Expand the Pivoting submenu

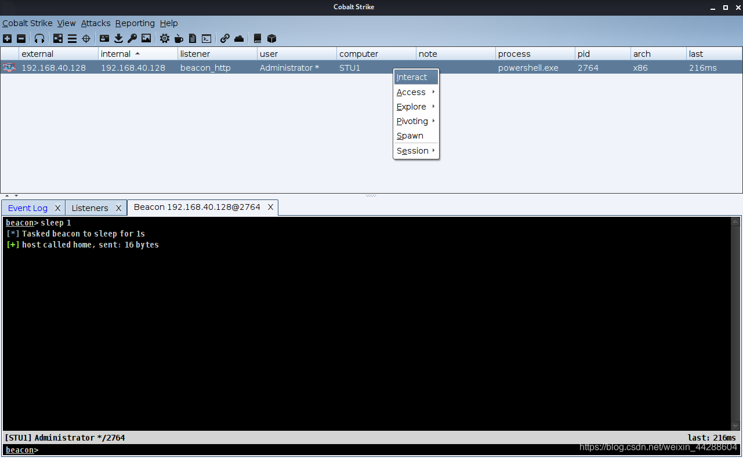coord(416,121)
